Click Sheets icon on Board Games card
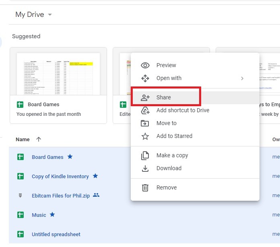This screenshot has width=280, height=247. point(20,105)
